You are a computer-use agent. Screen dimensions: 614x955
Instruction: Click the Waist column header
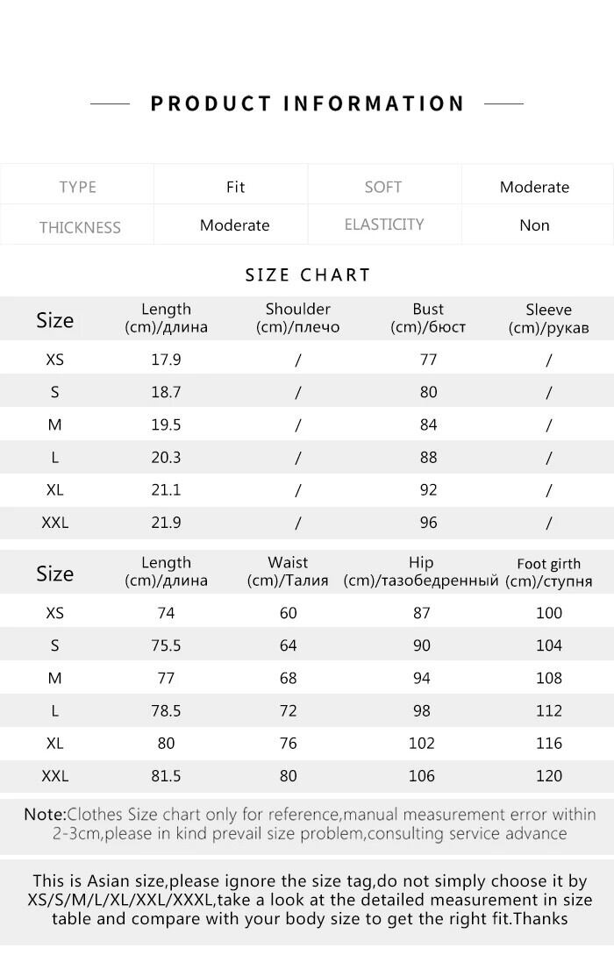point(288,572)
